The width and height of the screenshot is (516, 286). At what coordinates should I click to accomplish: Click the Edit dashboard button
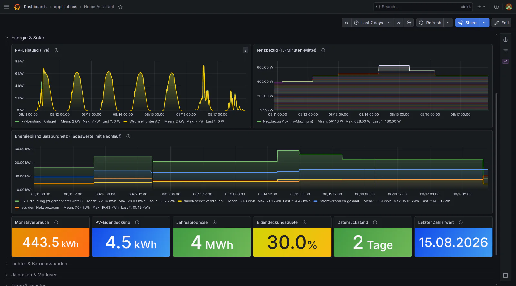(x=501, y=23)
